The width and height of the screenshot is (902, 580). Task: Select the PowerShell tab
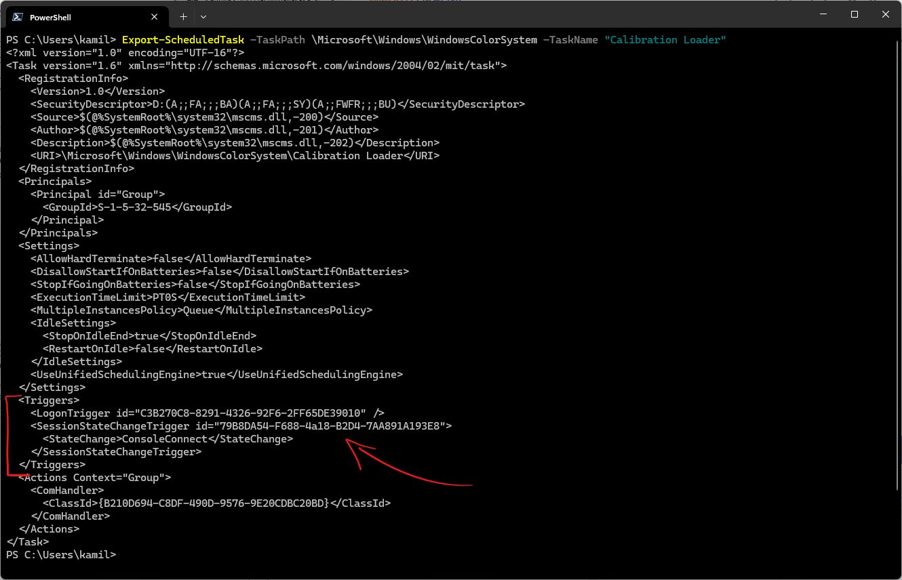pos(86,17)
